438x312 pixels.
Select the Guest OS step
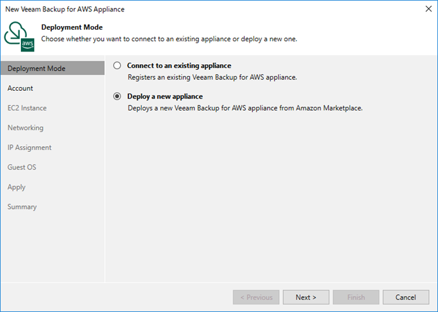pyautogui.click(x=22, y=167)
